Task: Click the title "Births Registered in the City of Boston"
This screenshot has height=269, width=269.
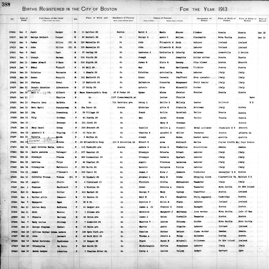Action: 70,9
